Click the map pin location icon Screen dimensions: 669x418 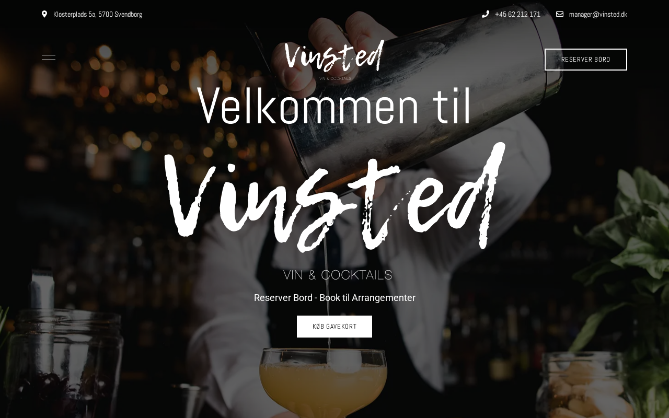(44, 14)
